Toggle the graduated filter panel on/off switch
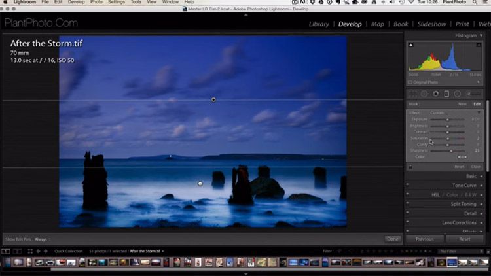 click(x=410, y=167)
